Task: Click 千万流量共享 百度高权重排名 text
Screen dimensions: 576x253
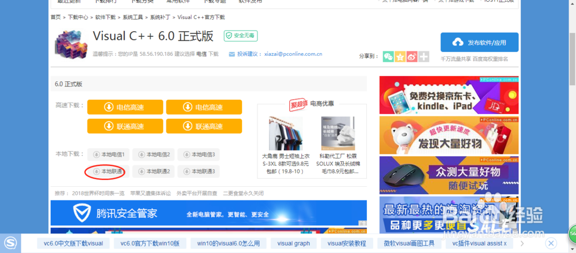Action: [x=474, y=59]
